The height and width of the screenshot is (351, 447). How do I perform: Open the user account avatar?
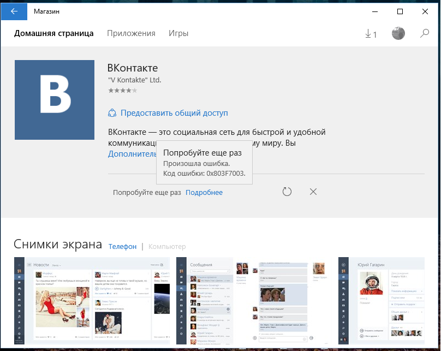(x=398, y=33)
